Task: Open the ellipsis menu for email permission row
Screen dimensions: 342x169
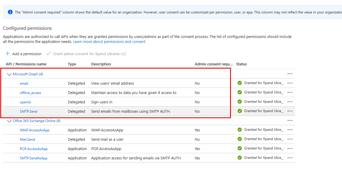Action: coord(290,83)
